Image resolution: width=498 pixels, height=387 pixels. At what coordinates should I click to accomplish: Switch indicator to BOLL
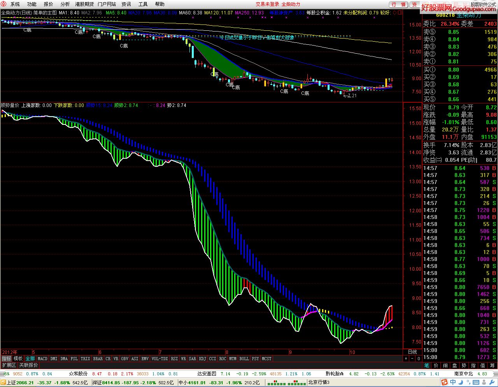tap(244, 359)
